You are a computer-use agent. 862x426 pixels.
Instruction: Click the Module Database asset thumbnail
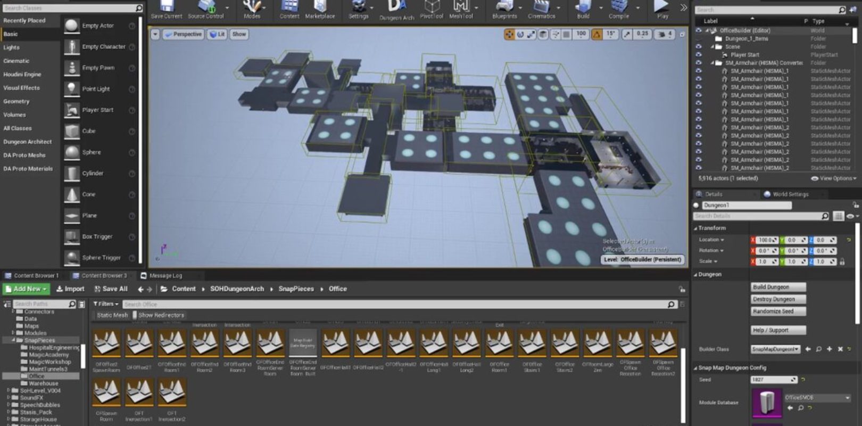(766, 403)
